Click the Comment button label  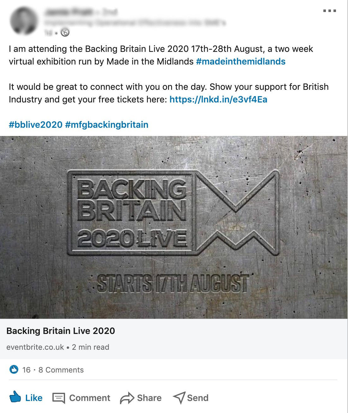pos(90,398)
